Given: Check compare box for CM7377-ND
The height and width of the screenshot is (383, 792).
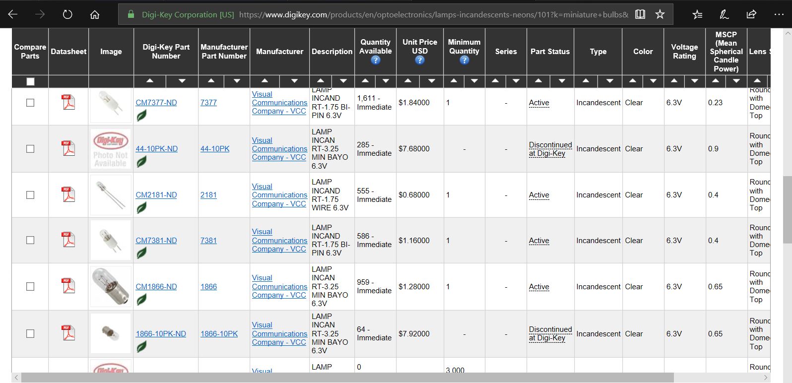Looking at the screenshot, I should [30, 103].
